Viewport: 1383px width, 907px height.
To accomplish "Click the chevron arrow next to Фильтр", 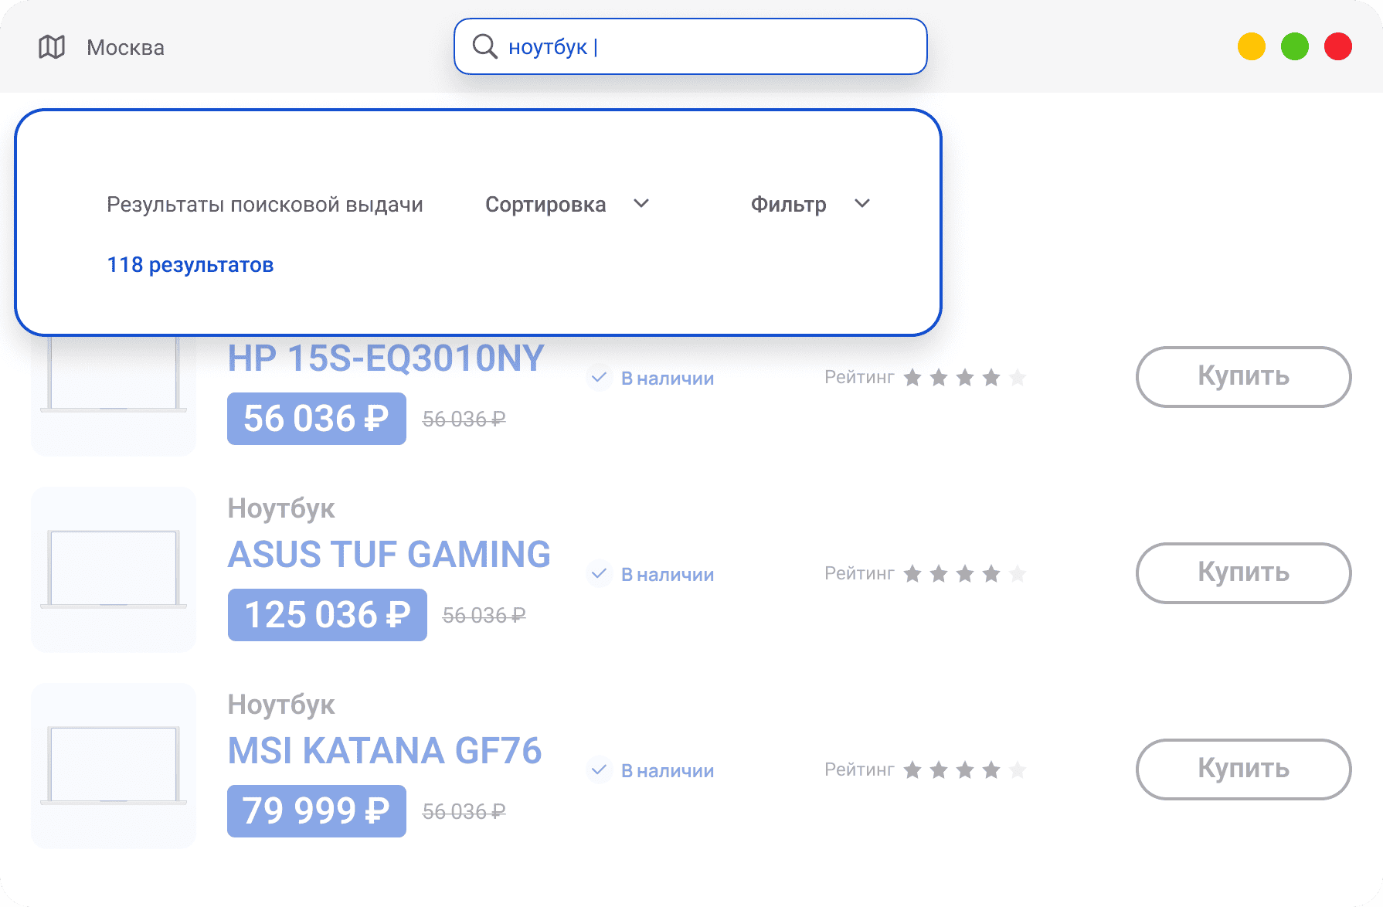I will point(862,204).
